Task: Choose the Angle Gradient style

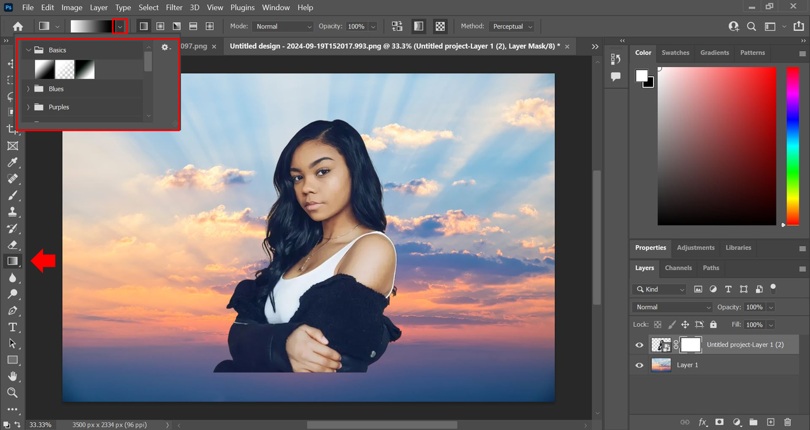Action: pyautogui.click(x=177, y=27)
